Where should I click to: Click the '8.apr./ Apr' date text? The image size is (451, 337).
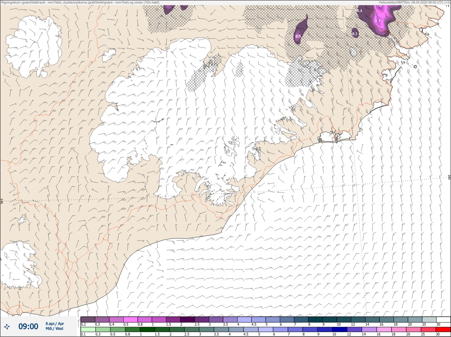pos(55,324)
